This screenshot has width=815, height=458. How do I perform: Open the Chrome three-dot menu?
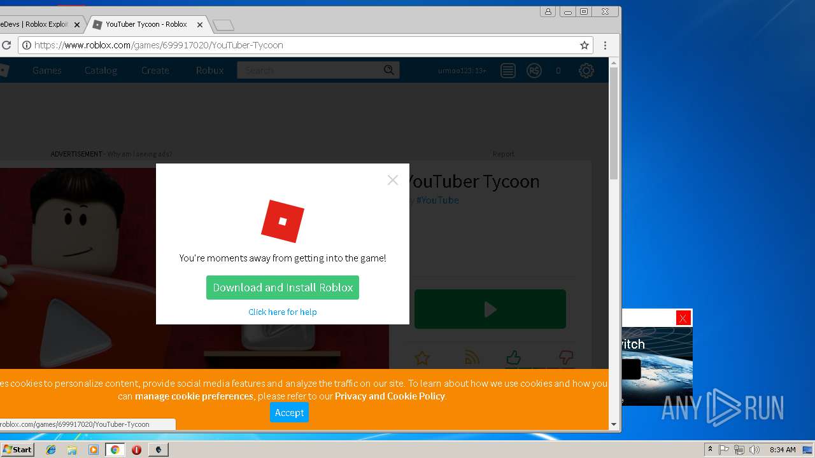point(605,45)
